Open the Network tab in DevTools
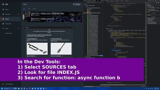 pos(102,1)
